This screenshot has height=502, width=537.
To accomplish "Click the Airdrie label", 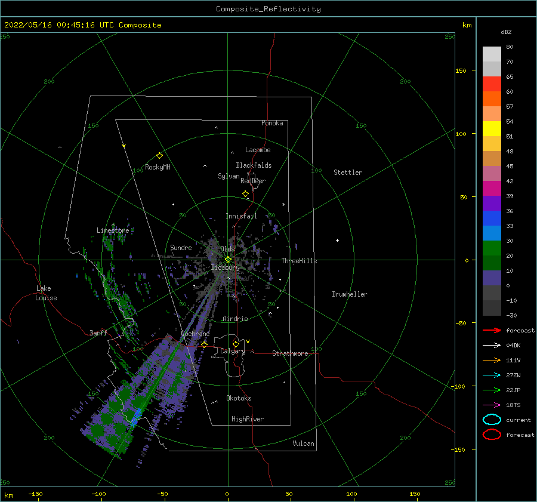I will [235, 319].
